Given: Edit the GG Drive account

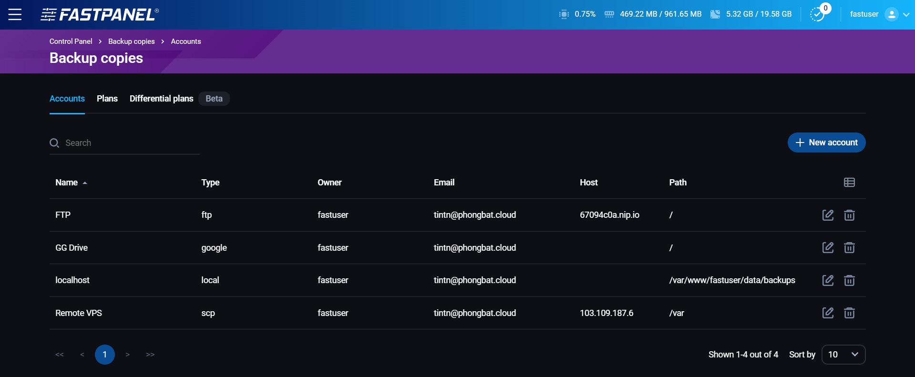Looking at the screenshot, I should click(828, 247).
